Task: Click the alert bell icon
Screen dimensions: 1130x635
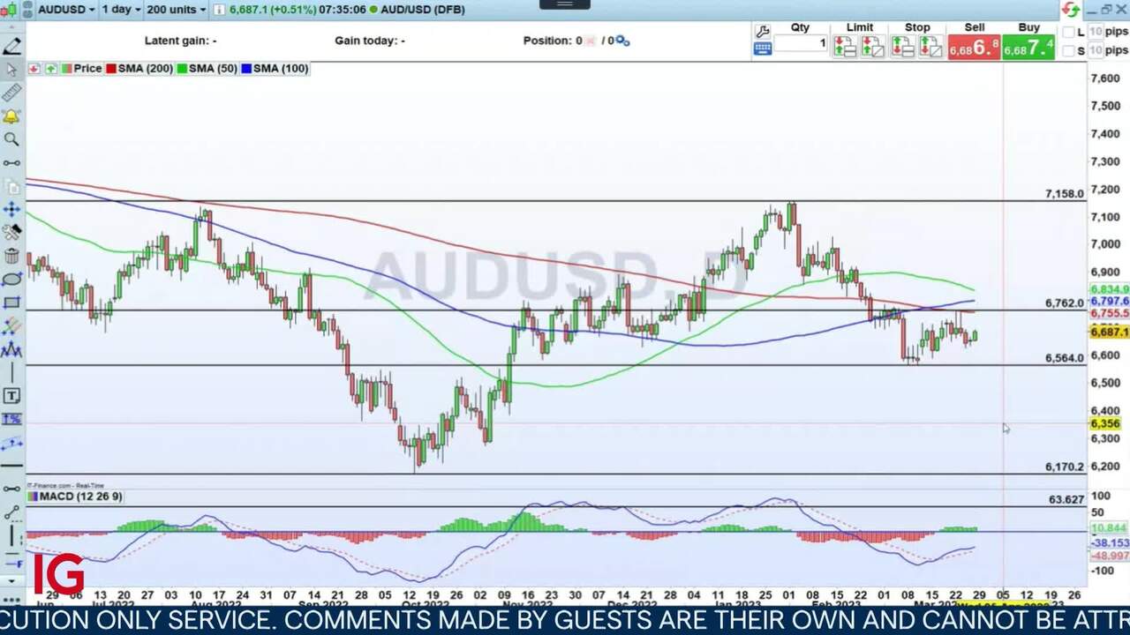Action: tap(11, 116)
